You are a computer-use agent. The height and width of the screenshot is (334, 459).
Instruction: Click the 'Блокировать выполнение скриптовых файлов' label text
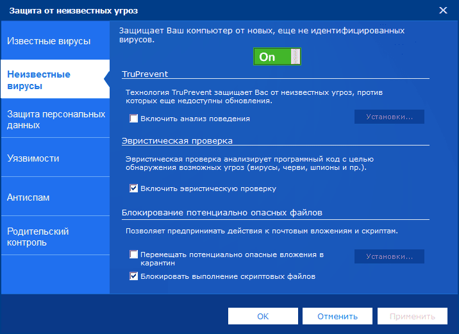tap(228, 276)
